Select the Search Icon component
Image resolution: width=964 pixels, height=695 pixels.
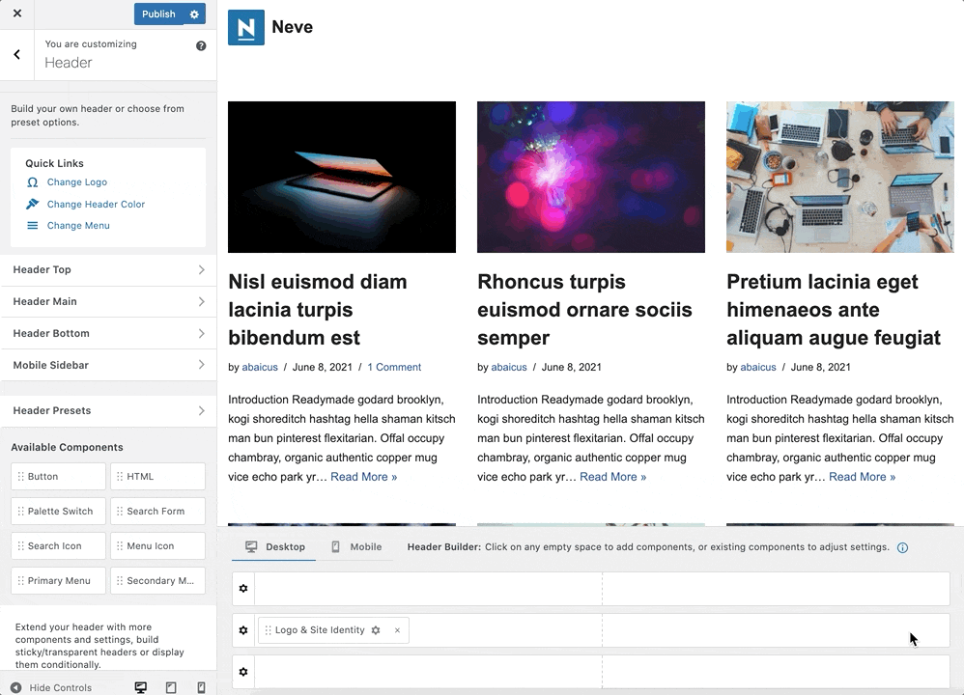pyautogui.click(x=58, y=545)
